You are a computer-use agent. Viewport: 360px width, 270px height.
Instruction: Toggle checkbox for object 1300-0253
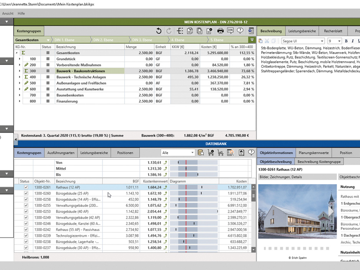pos(26,211)
